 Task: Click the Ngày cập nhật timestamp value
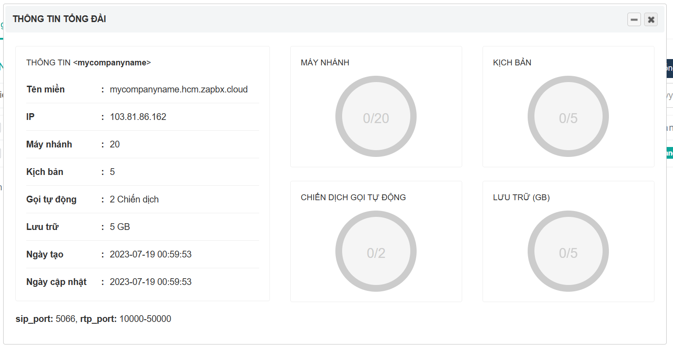(150, 282)
